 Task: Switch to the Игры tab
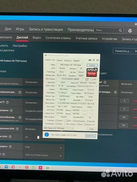pyautogui.click(x=20, y=29)
